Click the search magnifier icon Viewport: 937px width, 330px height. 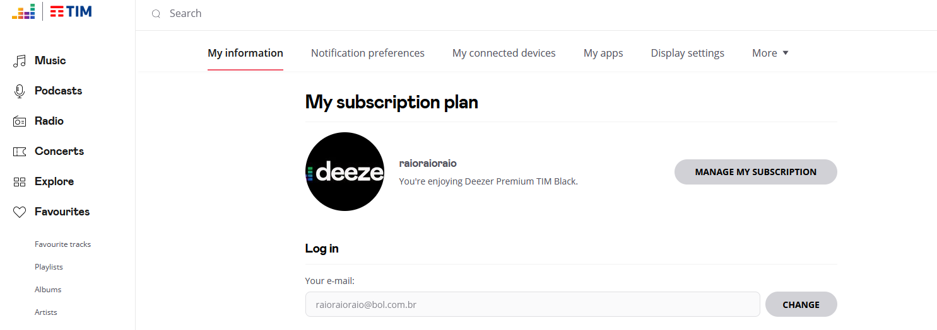tap(156, 14)
